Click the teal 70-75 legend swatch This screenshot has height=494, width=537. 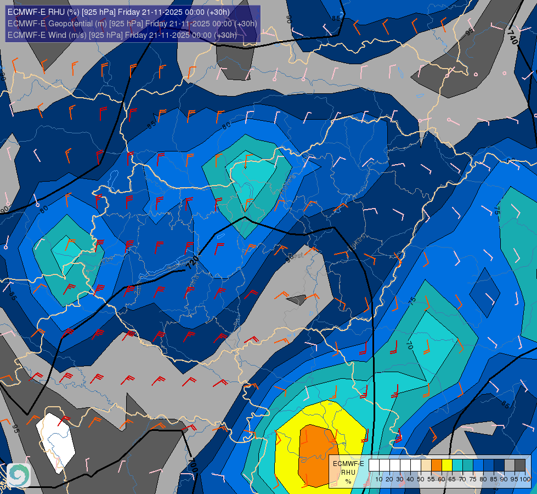click(468, 465)
